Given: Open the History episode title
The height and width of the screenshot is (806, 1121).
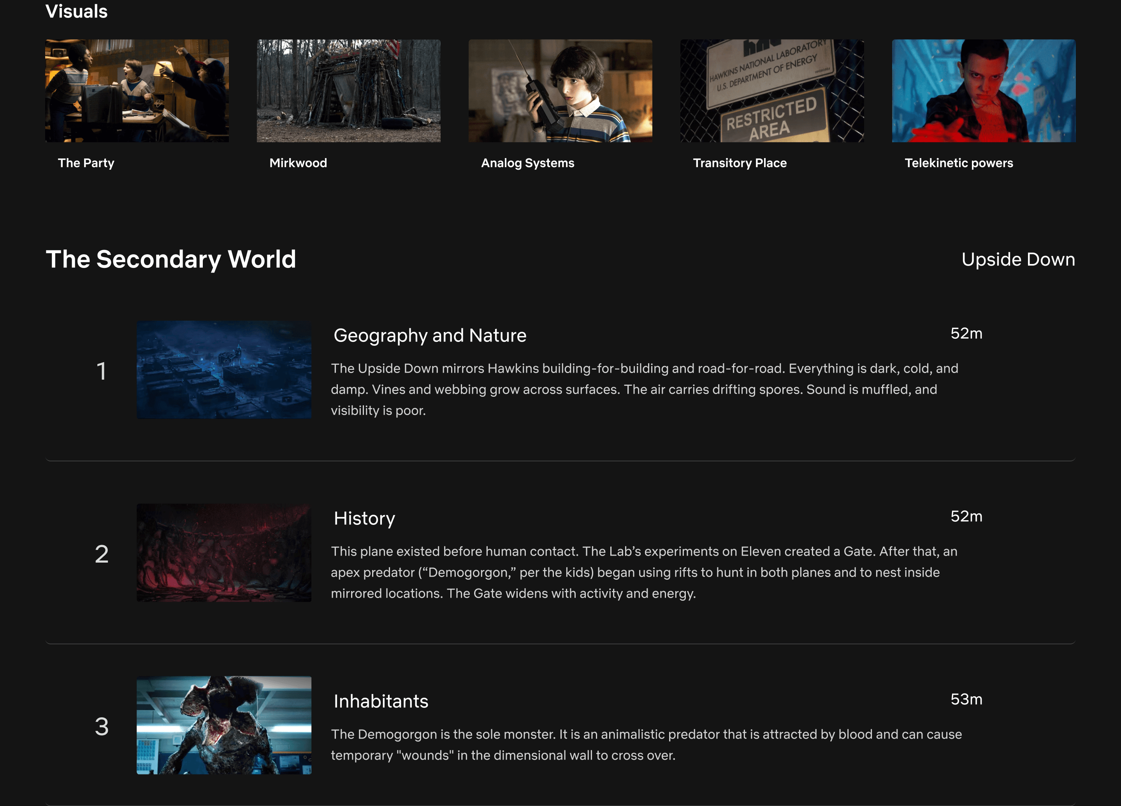Looking at the screenshot, I should pos(364,519).
